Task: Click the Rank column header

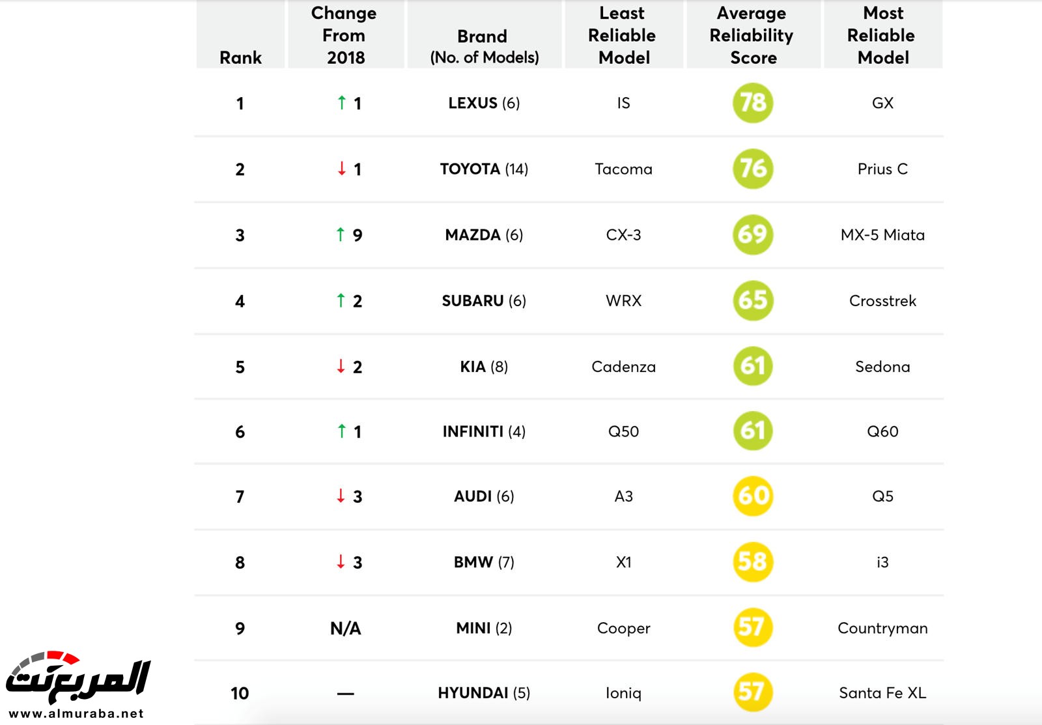Action: [240, 57]
